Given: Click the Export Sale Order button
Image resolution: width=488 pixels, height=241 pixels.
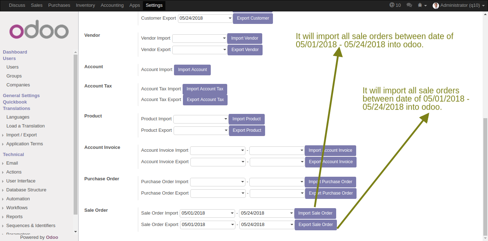Looking at the screenshot, I should [x=315, y=225].
